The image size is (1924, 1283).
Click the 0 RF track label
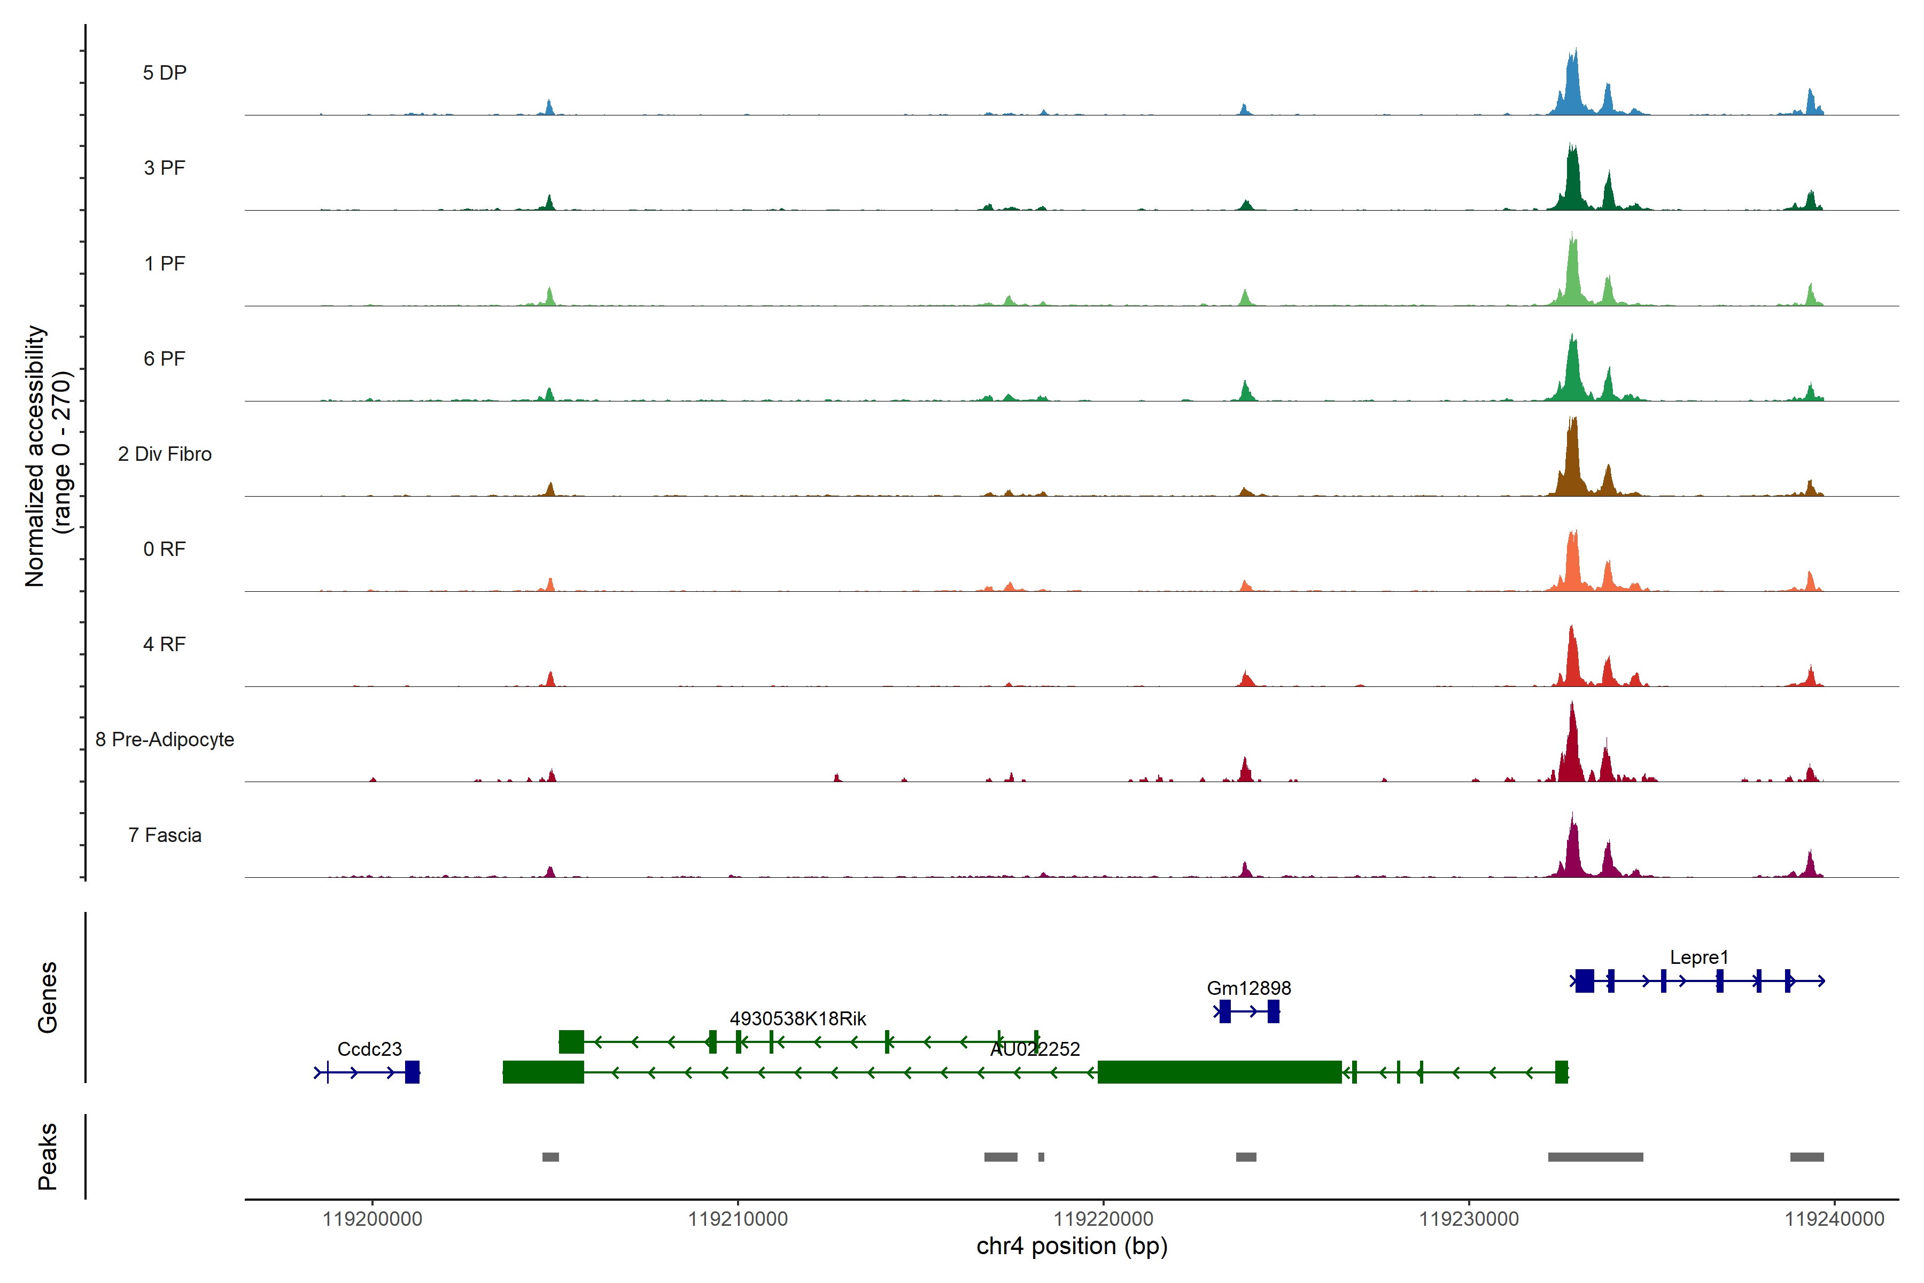(x=165, y=549)
